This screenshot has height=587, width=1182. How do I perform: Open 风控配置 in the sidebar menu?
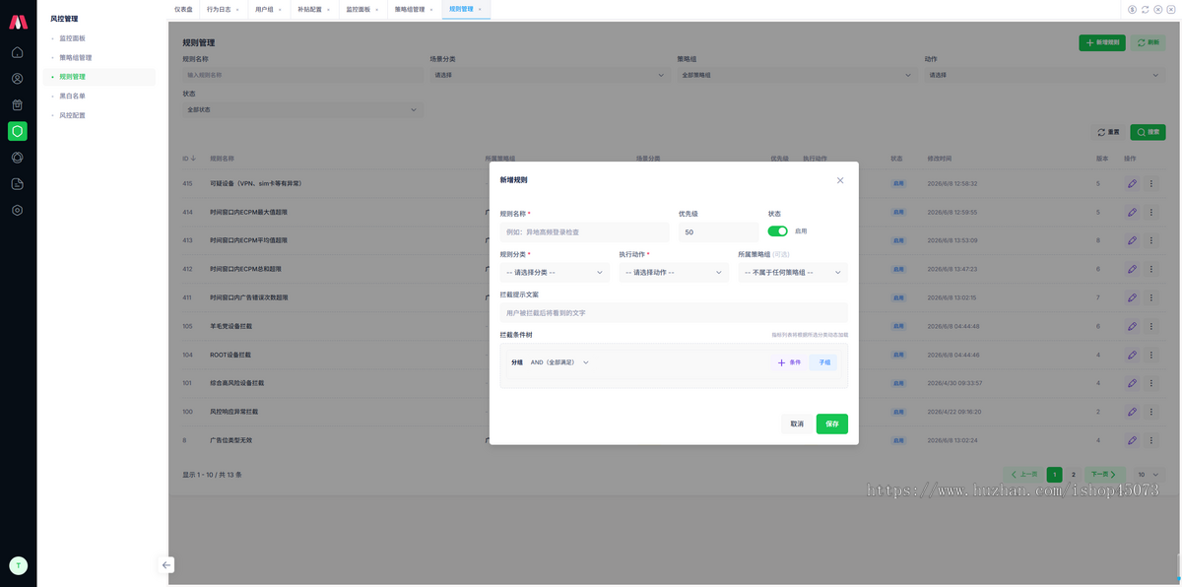point(73,116)
